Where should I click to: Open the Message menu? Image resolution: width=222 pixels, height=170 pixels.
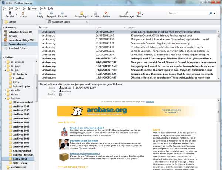click(33, 8)
